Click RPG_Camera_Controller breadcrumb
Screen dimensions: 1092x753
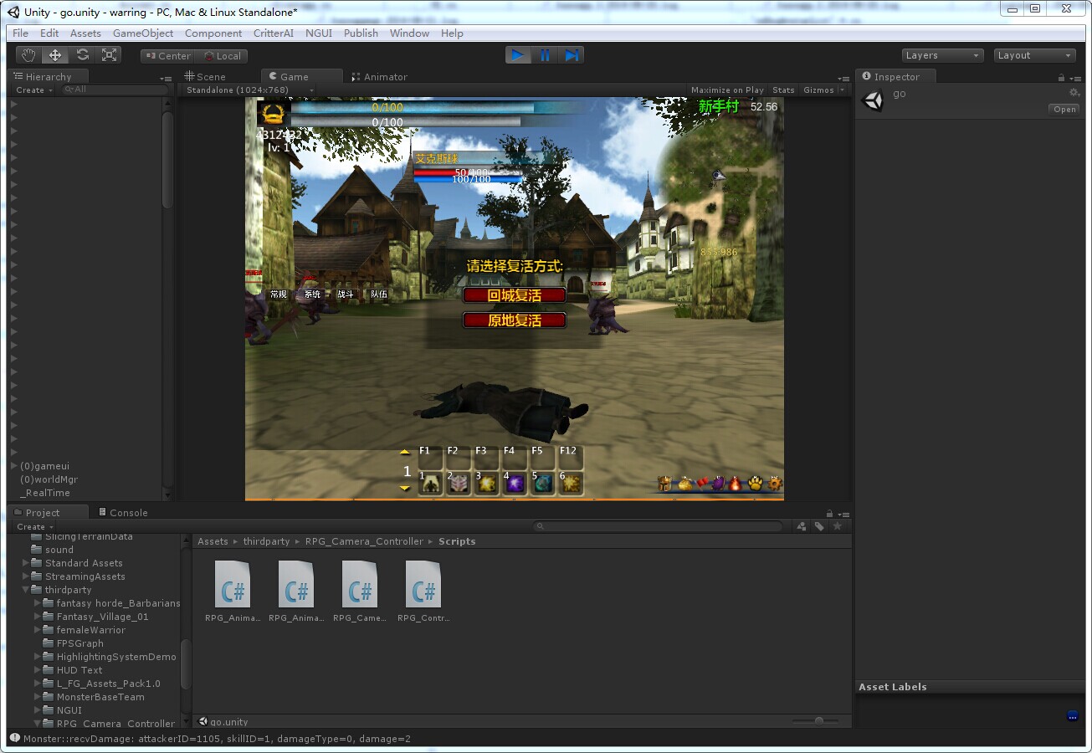pyautogui.click(x=364, y=541)
